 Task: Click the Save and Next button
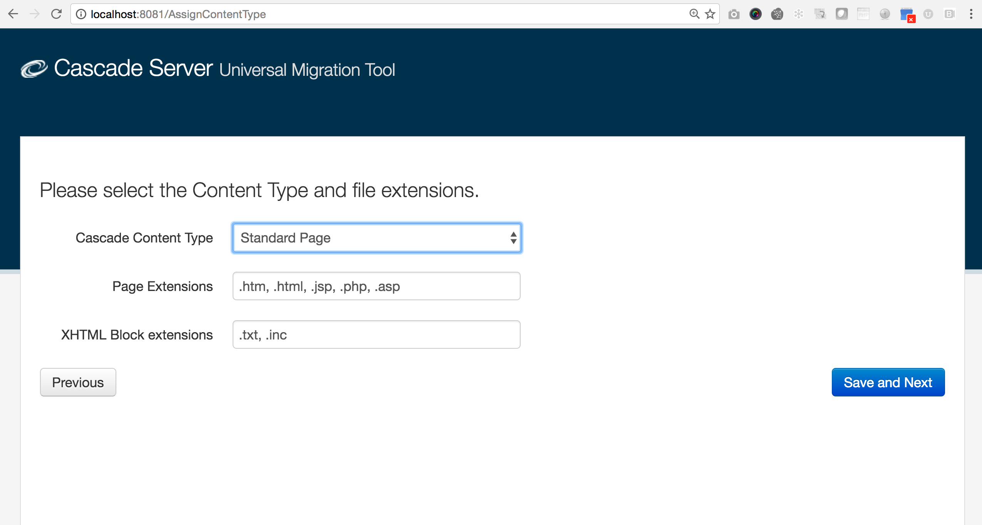tap(888, 382)
